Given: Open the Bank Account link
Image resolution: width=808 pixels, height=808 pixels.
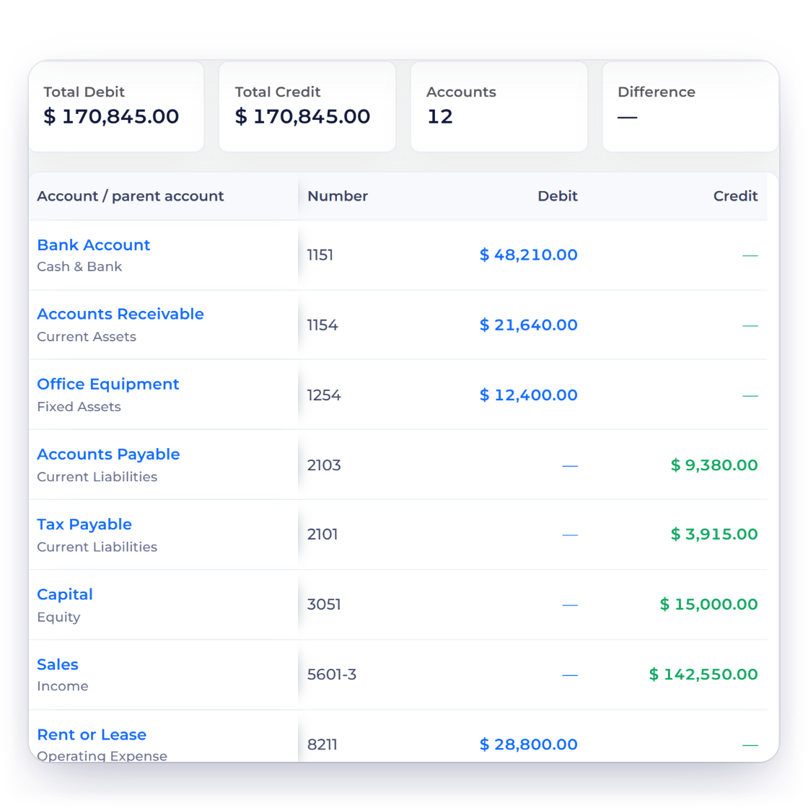Looking at the screenshot, I should (x=93, y=245).
